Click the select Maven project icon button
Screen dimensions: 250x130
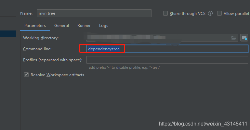point(244,38)
